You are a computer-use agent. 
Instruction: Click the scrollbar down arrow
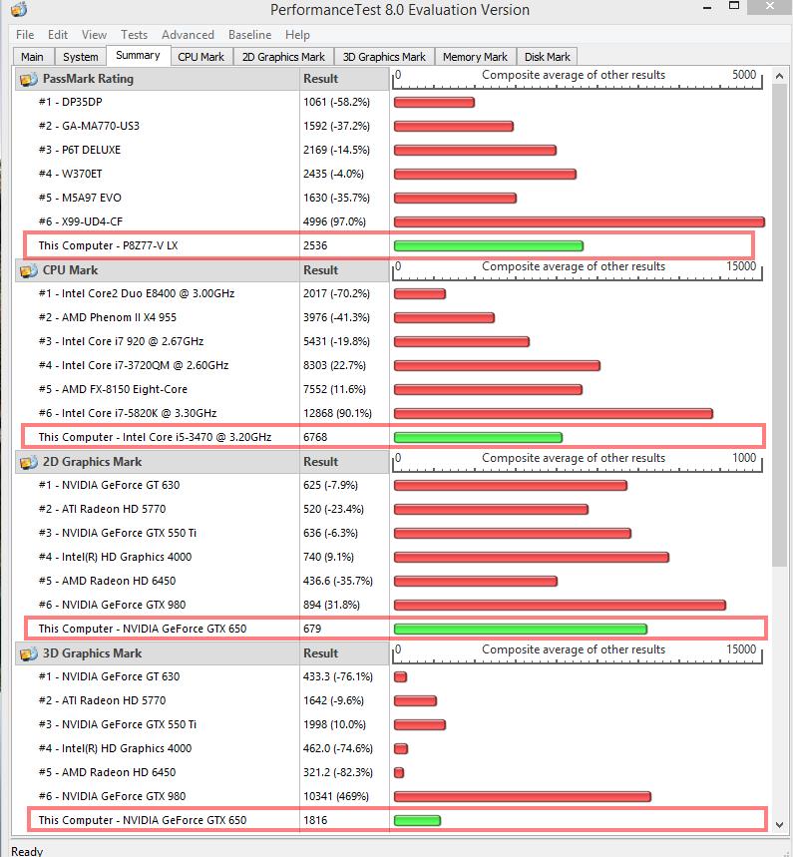tap(779, 824)
